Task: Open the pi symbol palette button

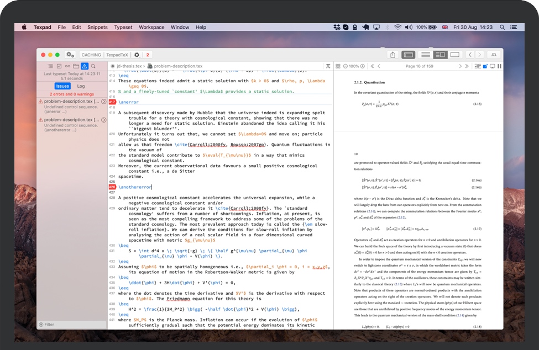Action: 328,66
